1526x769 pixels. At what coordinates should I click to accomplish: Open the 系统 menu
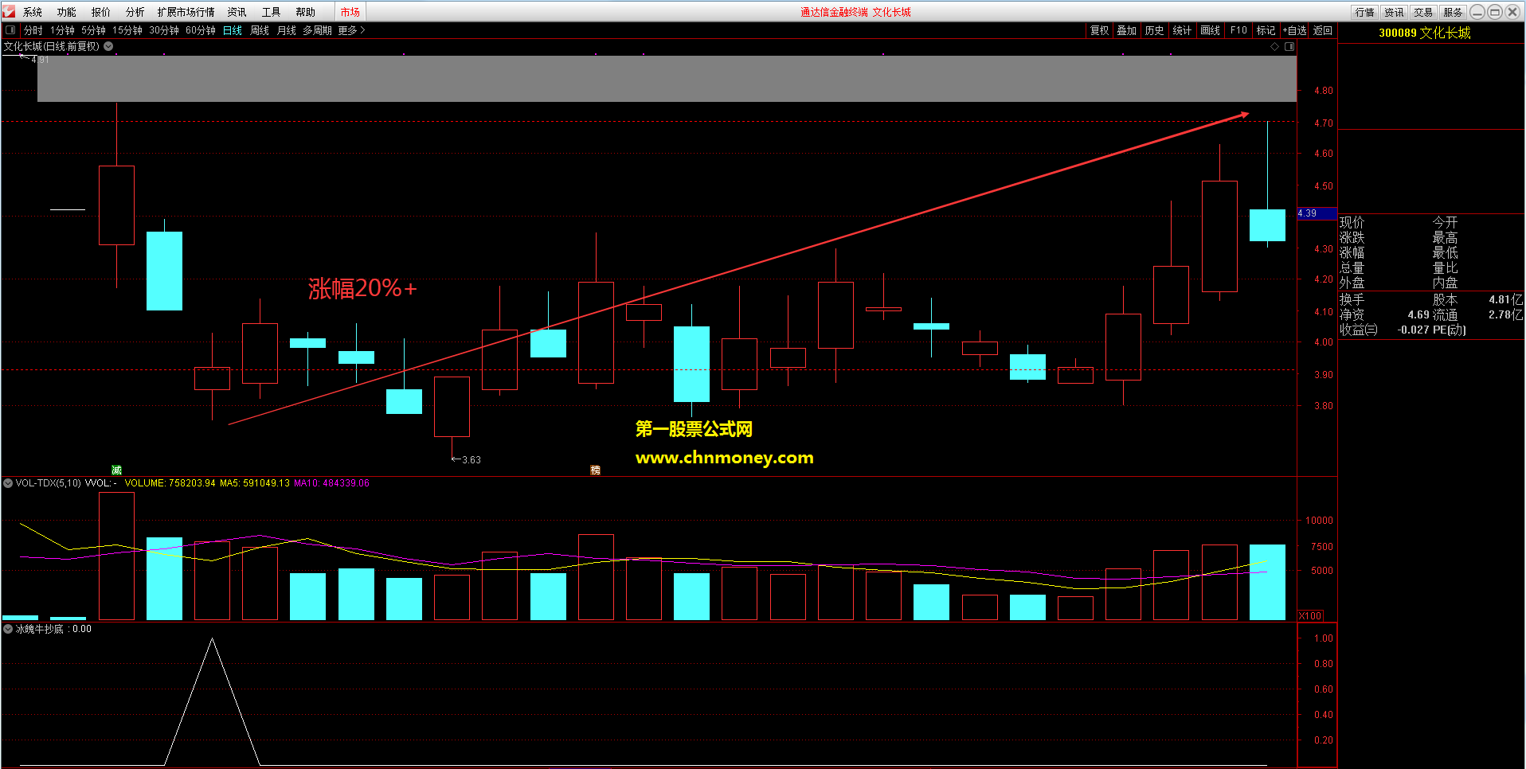coord(33,12)
